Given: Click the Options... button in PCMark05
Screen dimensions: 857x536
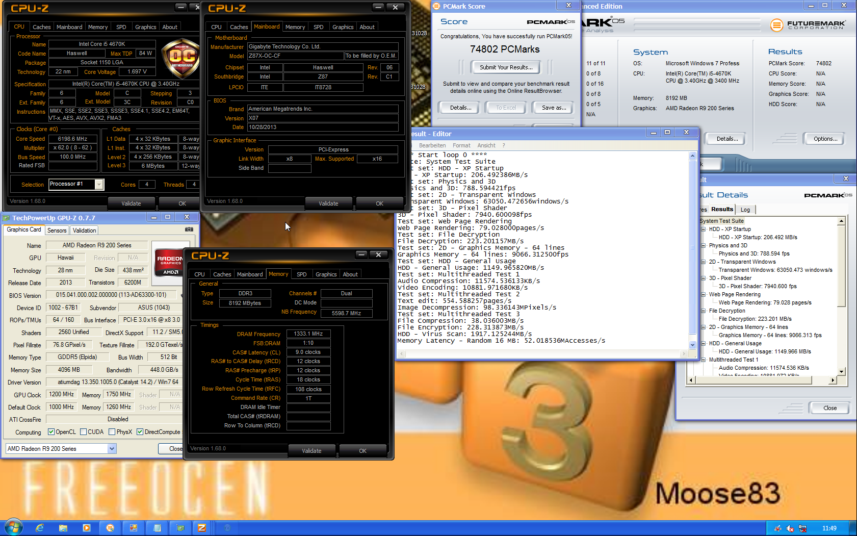Looking at the screenshot, I should 825,139.
